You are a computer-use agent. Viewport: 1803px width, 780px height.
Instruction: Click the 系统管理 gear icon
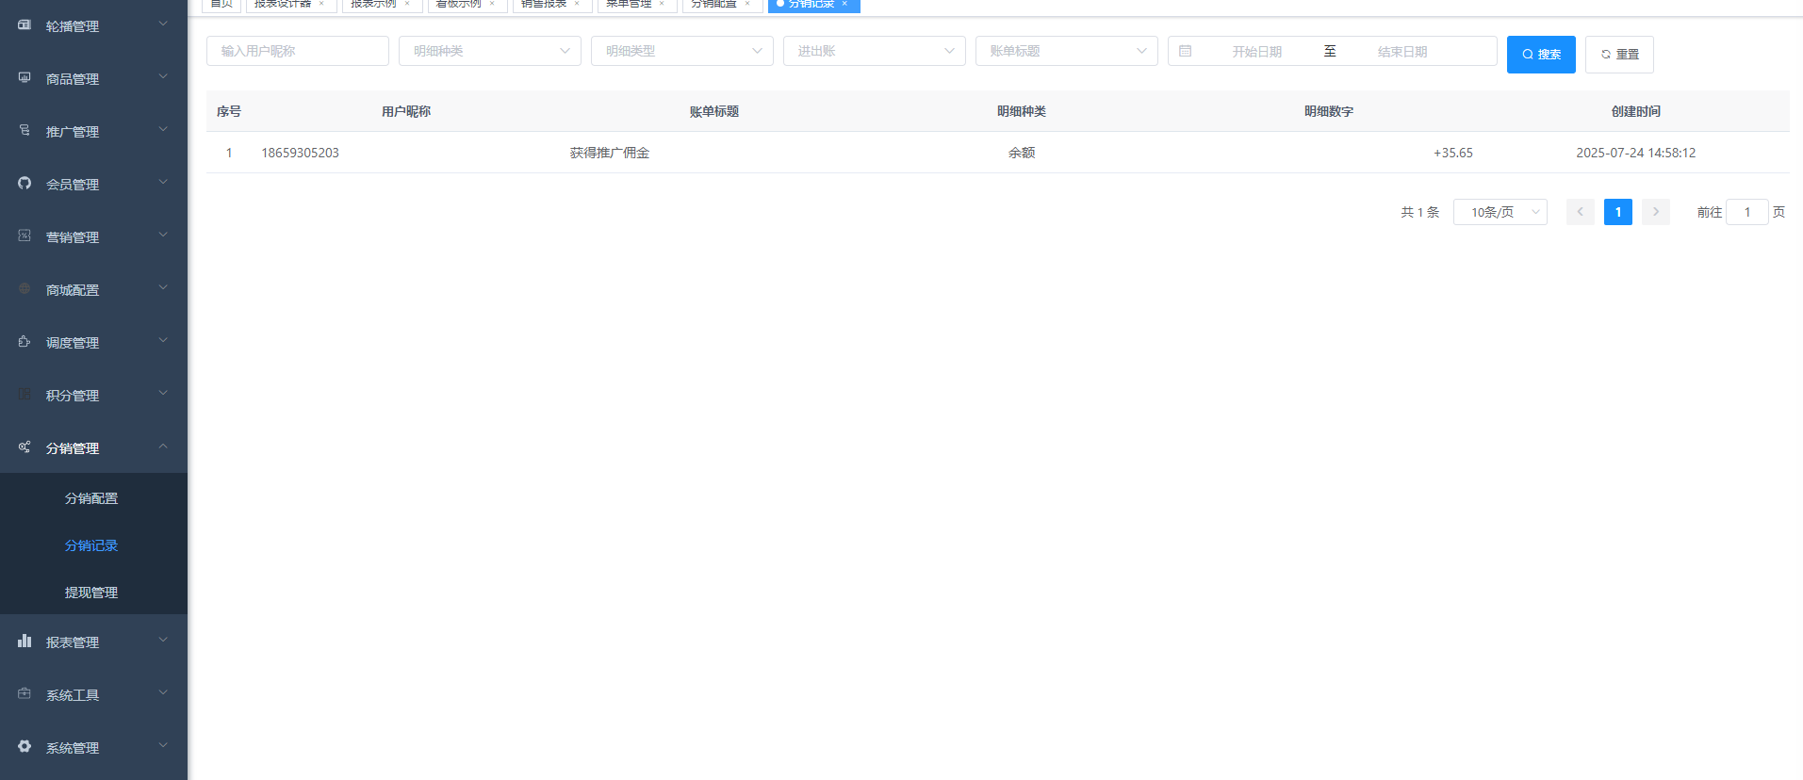click(25, 747)
